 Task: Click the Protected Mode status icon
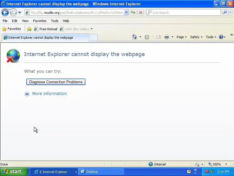tap(197, 164)
